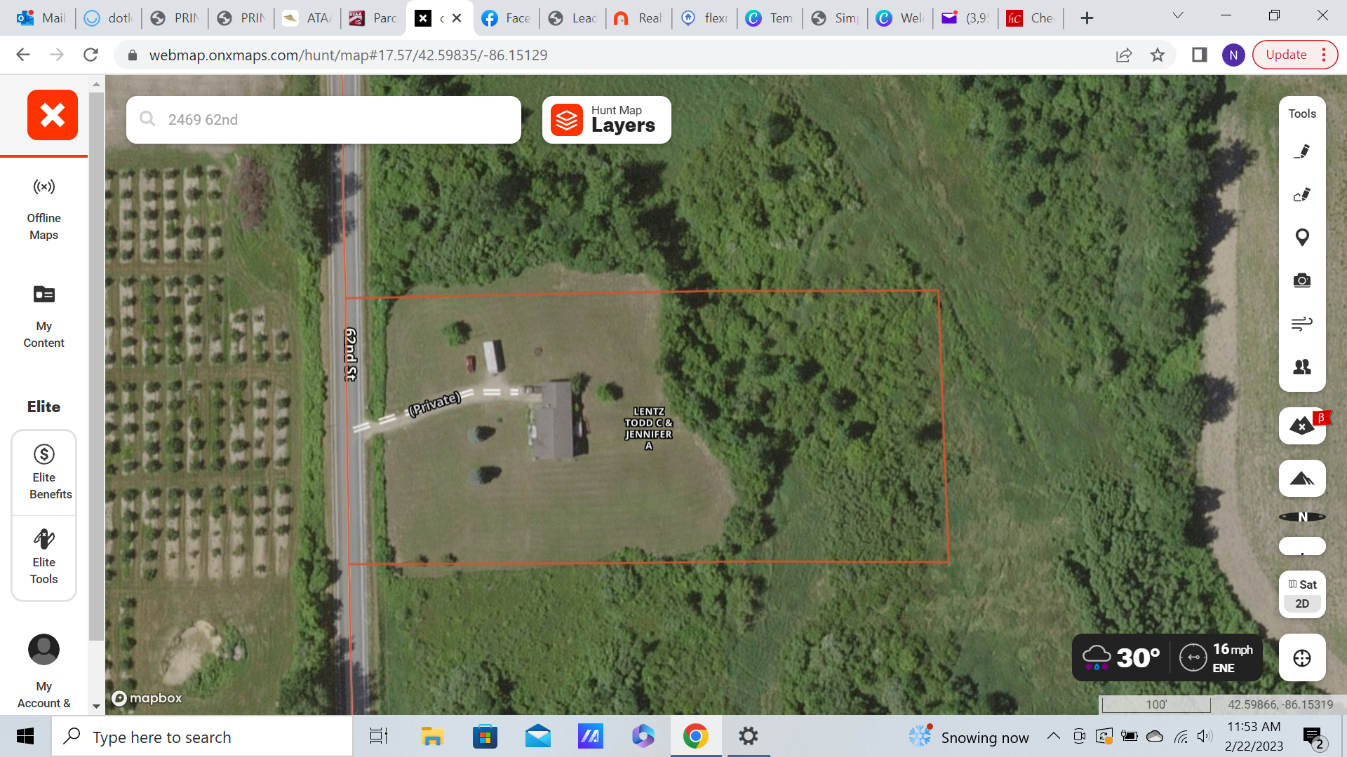Click the map search field
This screenshot has height=757, width=1347.
(323, 120)
